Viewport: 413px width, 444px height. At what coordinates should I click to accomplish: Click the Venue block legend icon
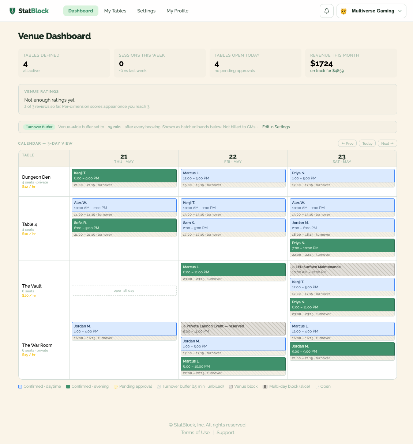pyautogui.click(x=231, y=386)
